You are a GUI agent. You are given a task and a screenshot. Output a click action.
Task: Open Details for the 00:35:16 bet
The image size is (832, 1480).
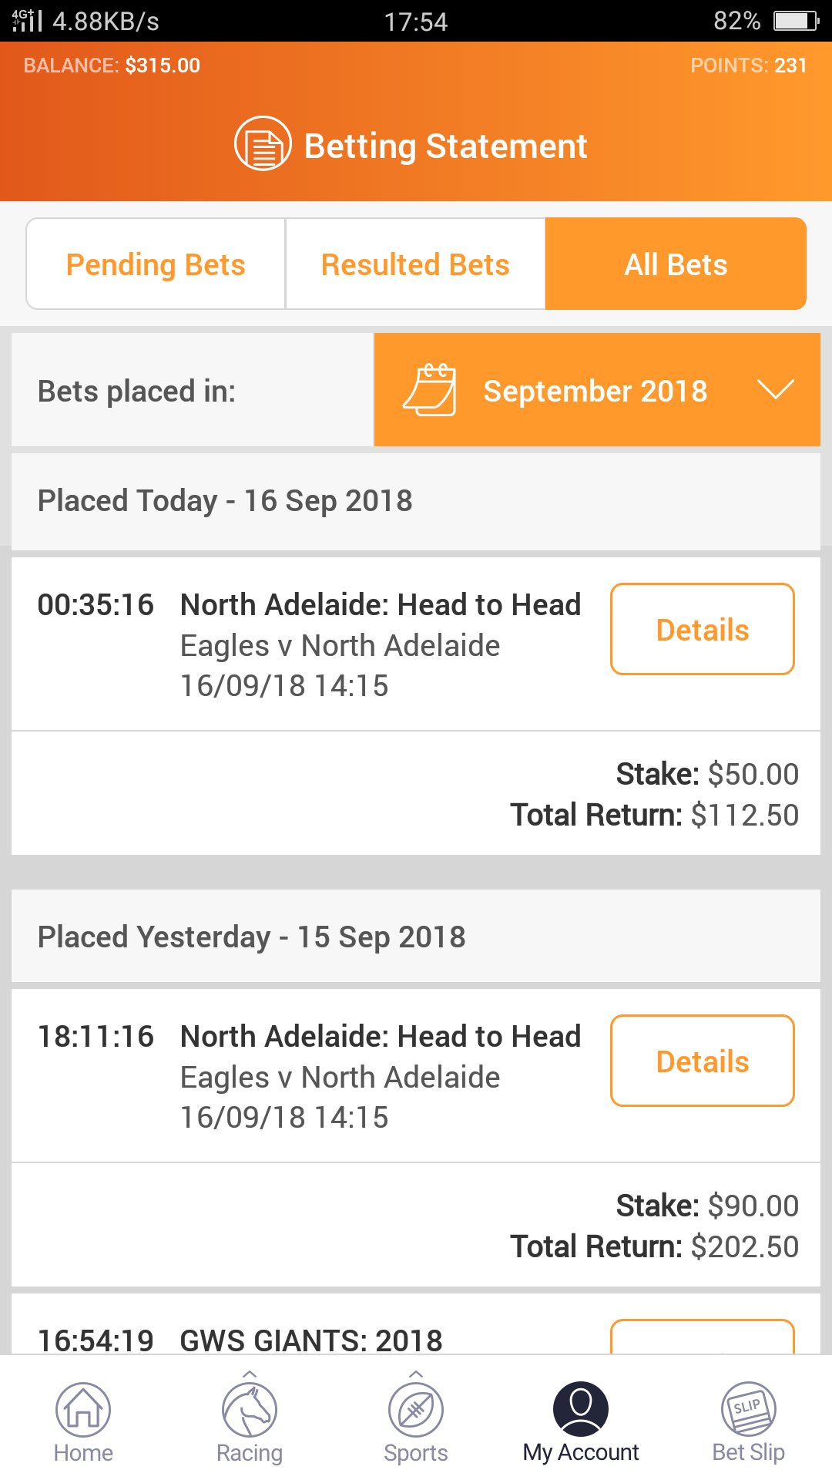702,630
